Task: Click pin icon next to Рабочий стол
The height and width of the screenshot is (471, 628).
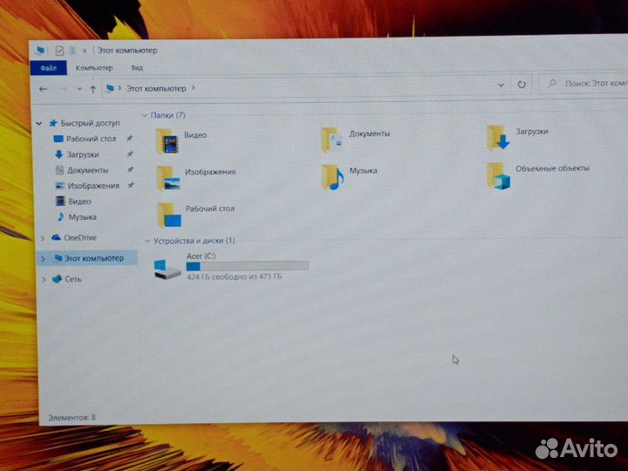Action: point(129,138)
